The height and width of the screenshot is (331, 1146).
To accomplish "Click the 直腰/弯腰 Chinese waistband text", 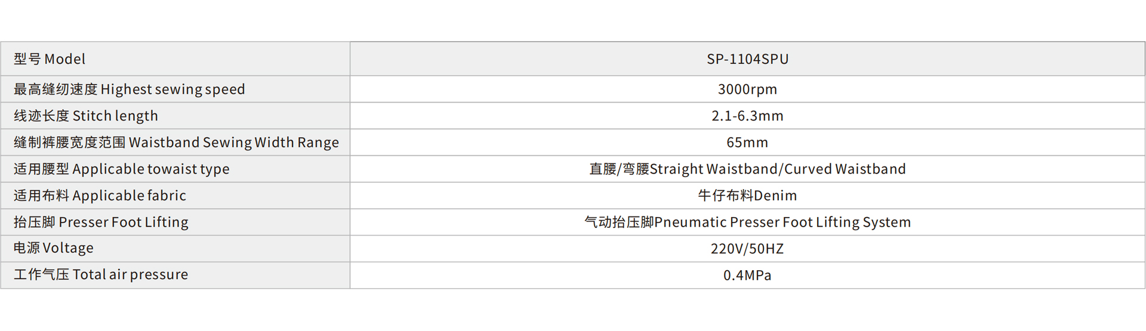I will 618,169.
